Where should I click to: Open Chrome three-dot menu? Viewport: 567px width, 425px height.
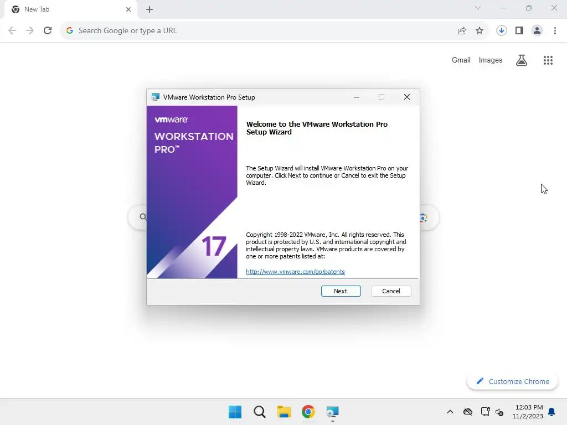coord(555,30)
